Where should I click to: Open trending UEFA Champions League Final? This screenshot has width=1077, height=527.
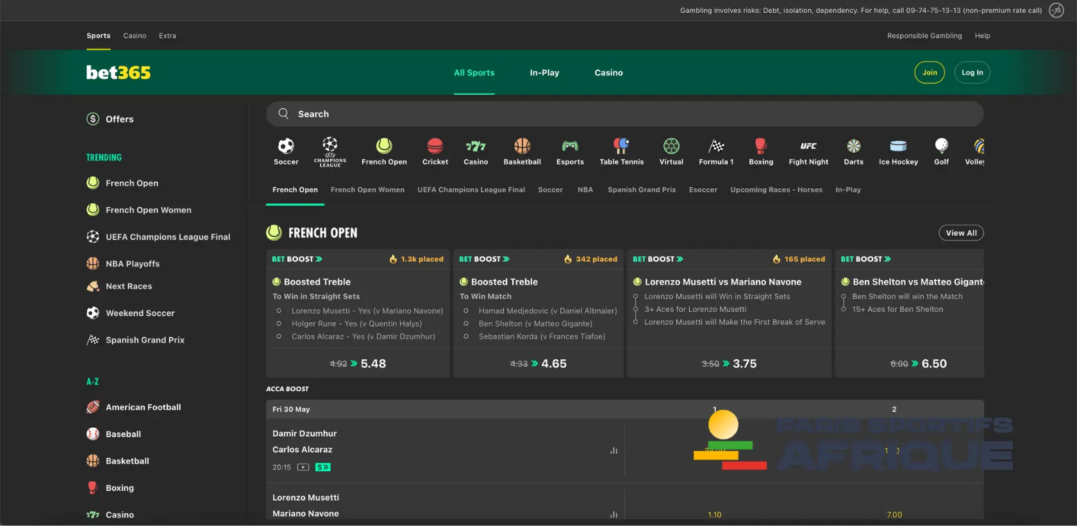coord(158,237)
